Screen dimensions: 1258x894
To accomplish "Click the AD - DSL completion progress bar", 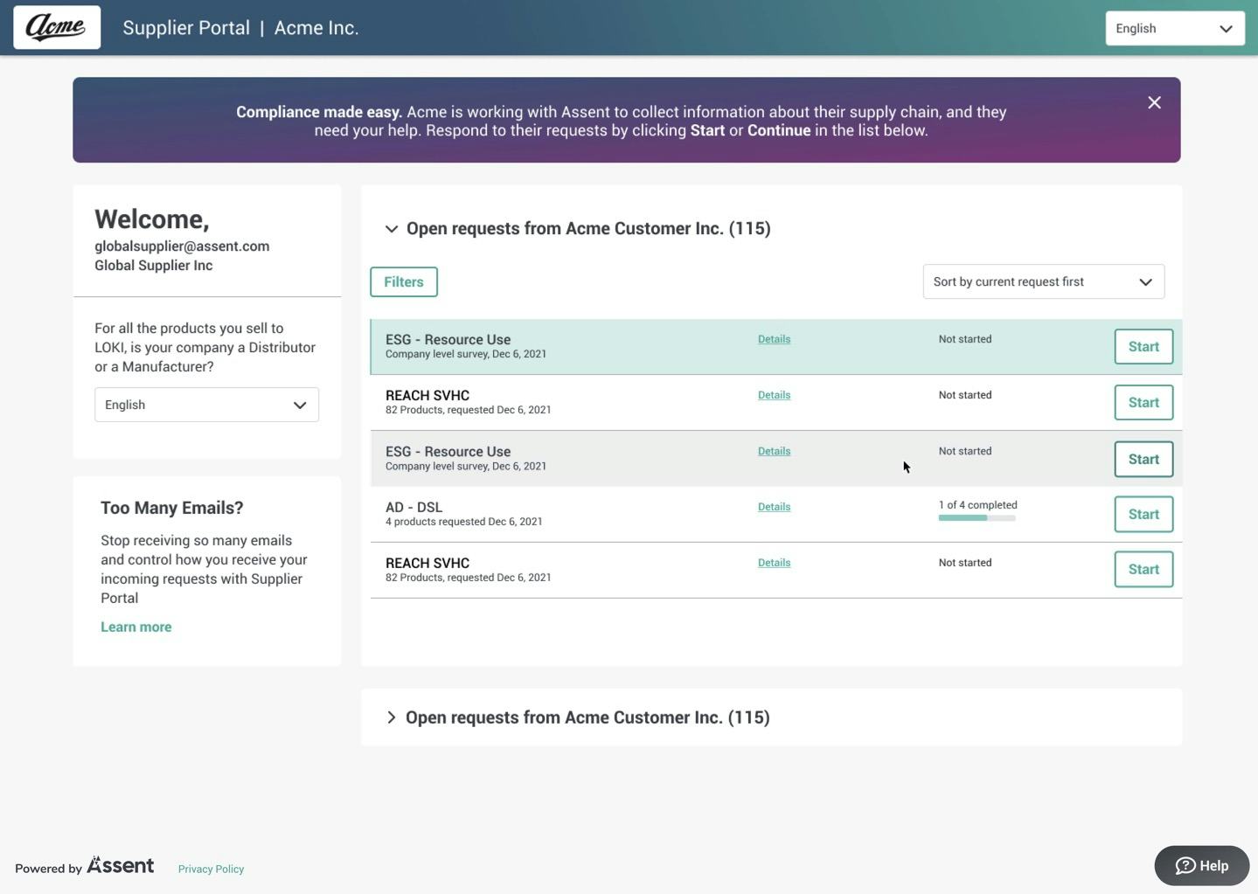I will [977, 516].
